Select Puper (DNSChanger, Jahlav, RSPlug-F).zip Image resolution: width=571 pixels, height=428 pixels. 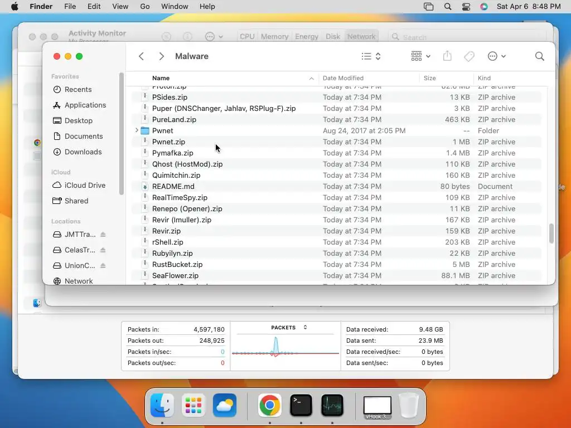[337, 109]
